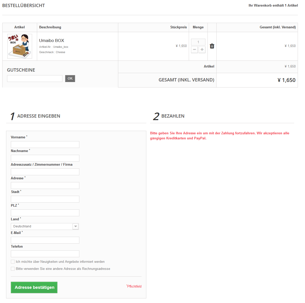Apply voucher with OK button
Image resolution: width=305 pixels, height=303 pixels.
[70, 79]
